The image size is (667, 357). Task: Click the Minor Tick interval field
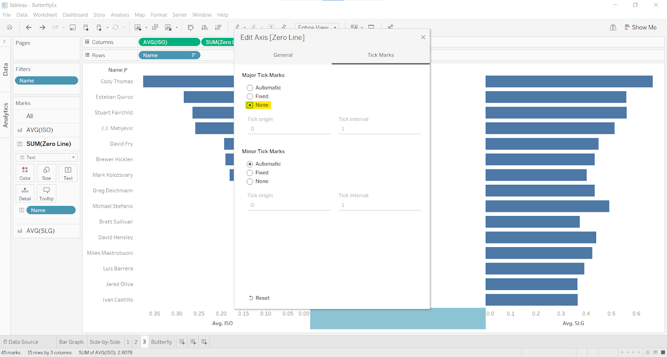380,205
